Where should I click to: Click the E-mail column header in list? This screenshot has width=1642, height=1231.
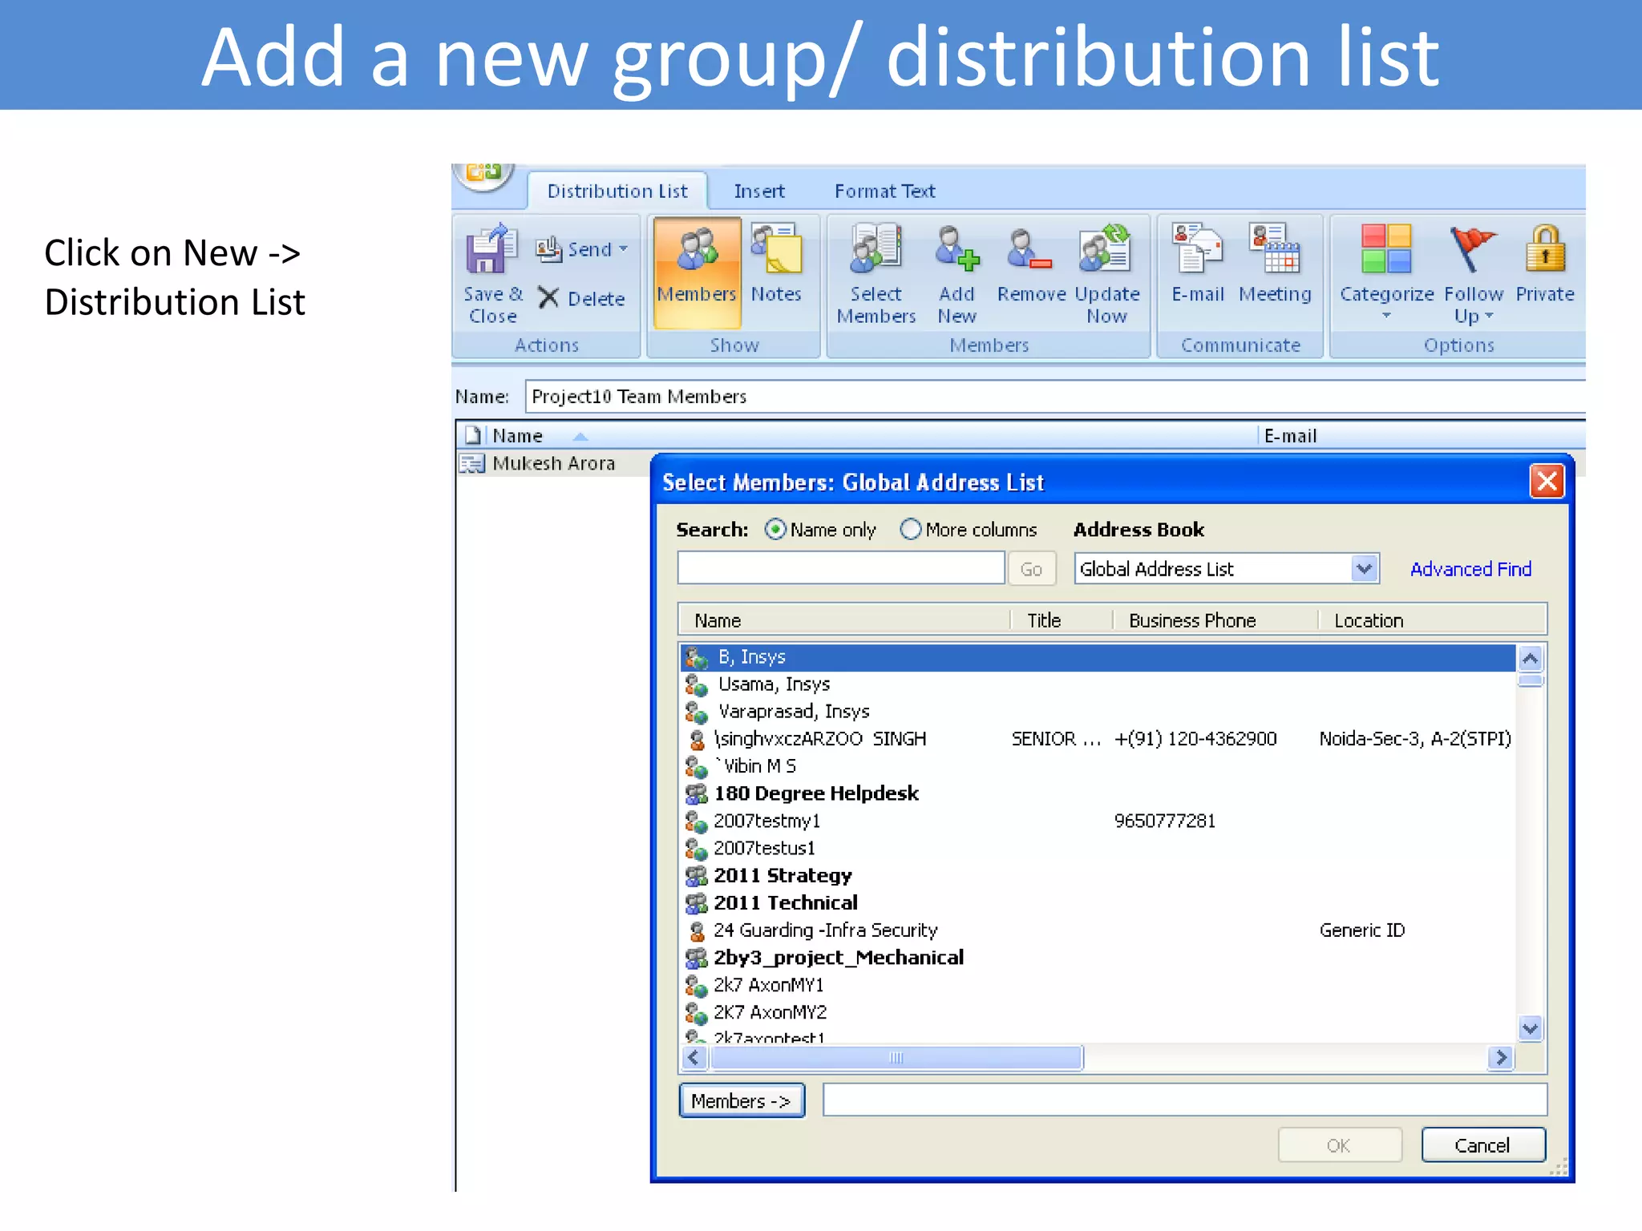click(x=1421, y=436)
